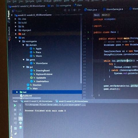
Task: Click the Pause Output icon in Run panel
Action: pyautogui.click(x=15, y=114)
